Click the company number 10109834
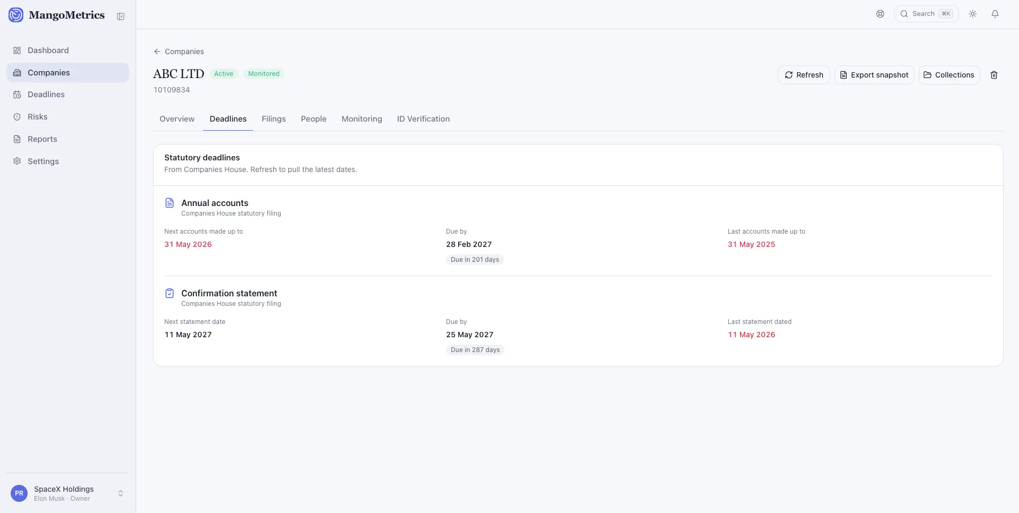The height and width of the screenshot is (513, 1019). 172,90
